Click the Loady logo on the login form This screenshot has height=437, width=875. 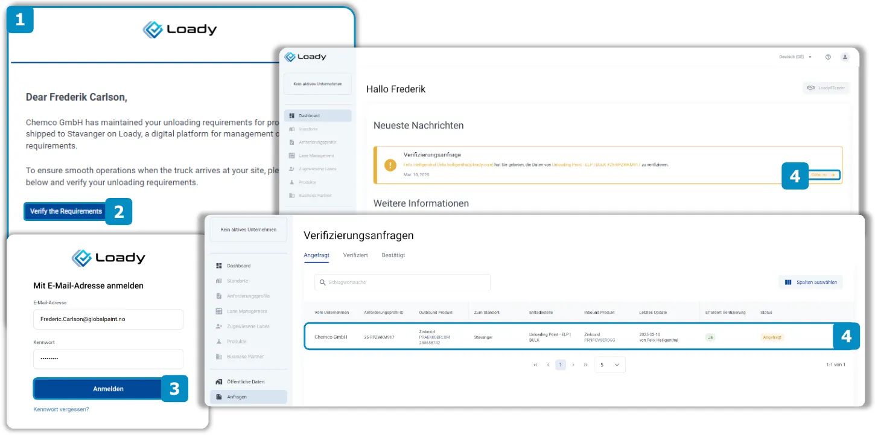108,258
